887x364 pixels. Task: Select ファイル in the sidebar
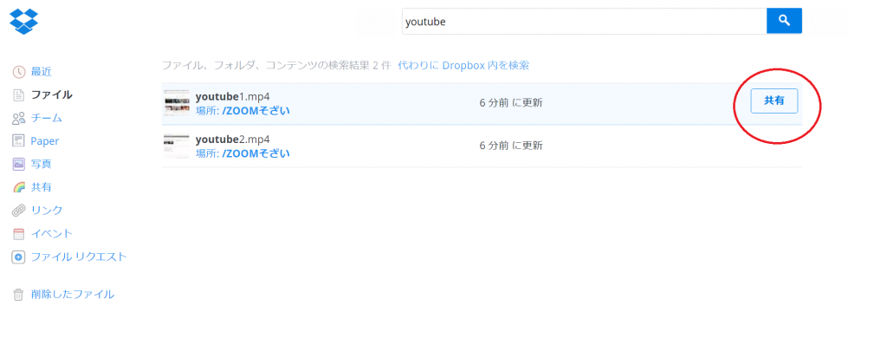tap(51, 95)
